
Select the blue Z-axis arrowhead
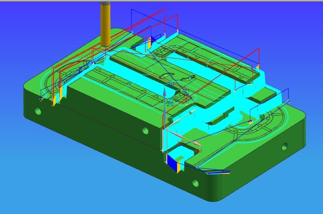[164, 91]
